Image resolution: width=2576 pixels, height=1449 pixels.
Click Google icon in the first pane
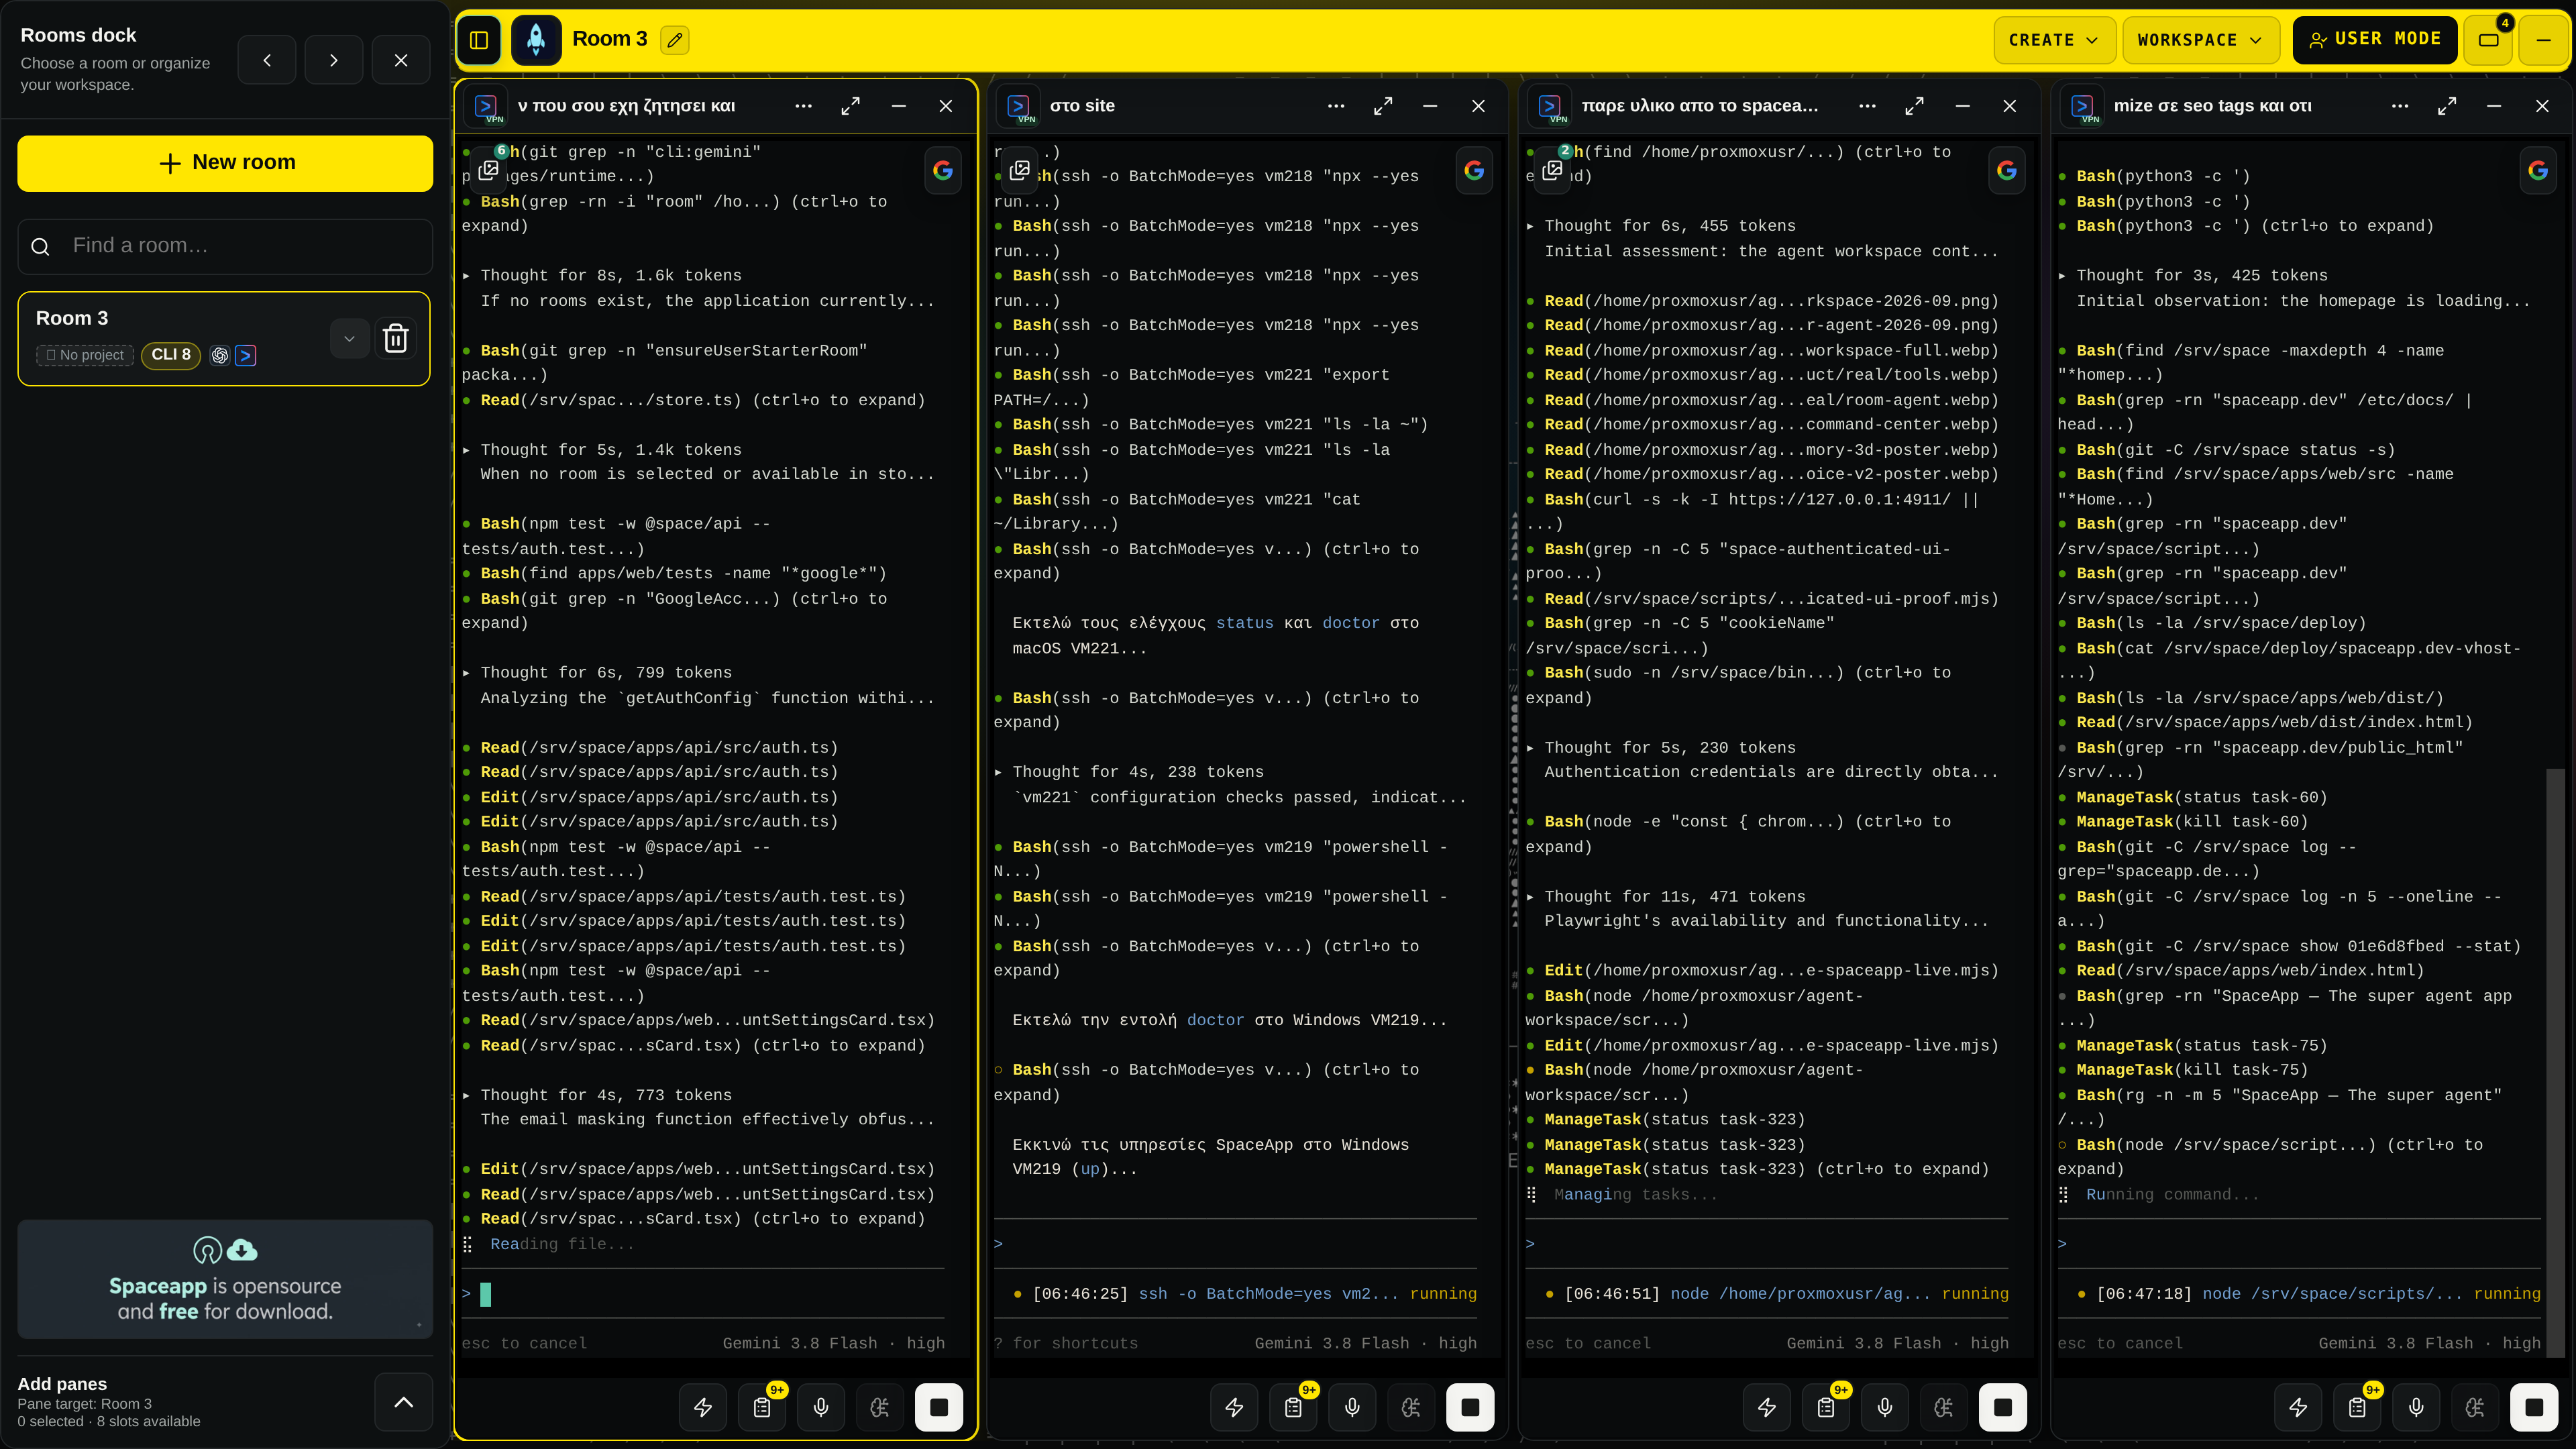pos(943,171)
